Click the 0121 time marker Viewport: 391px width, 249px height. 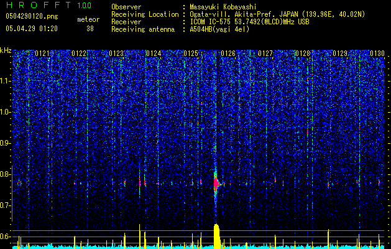click(x=42, y=54)
